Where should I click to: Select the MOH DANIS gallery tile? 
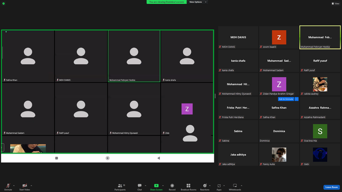click(x=238, y=37)
